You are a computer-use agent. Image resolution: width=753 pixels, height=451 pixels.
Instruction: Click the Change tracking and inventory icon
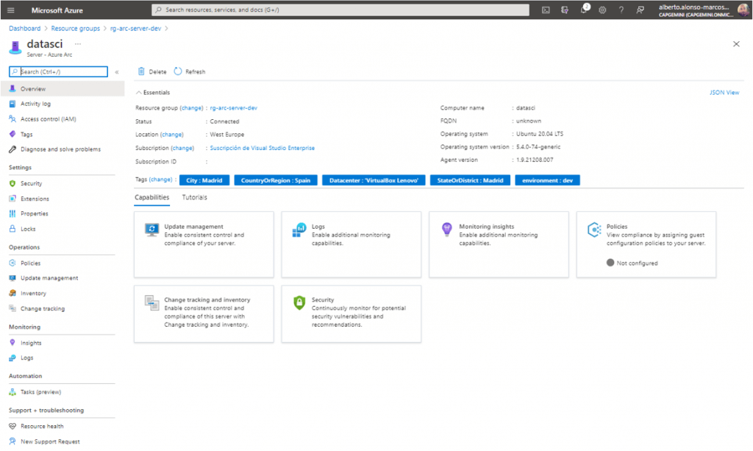(151, 302)
